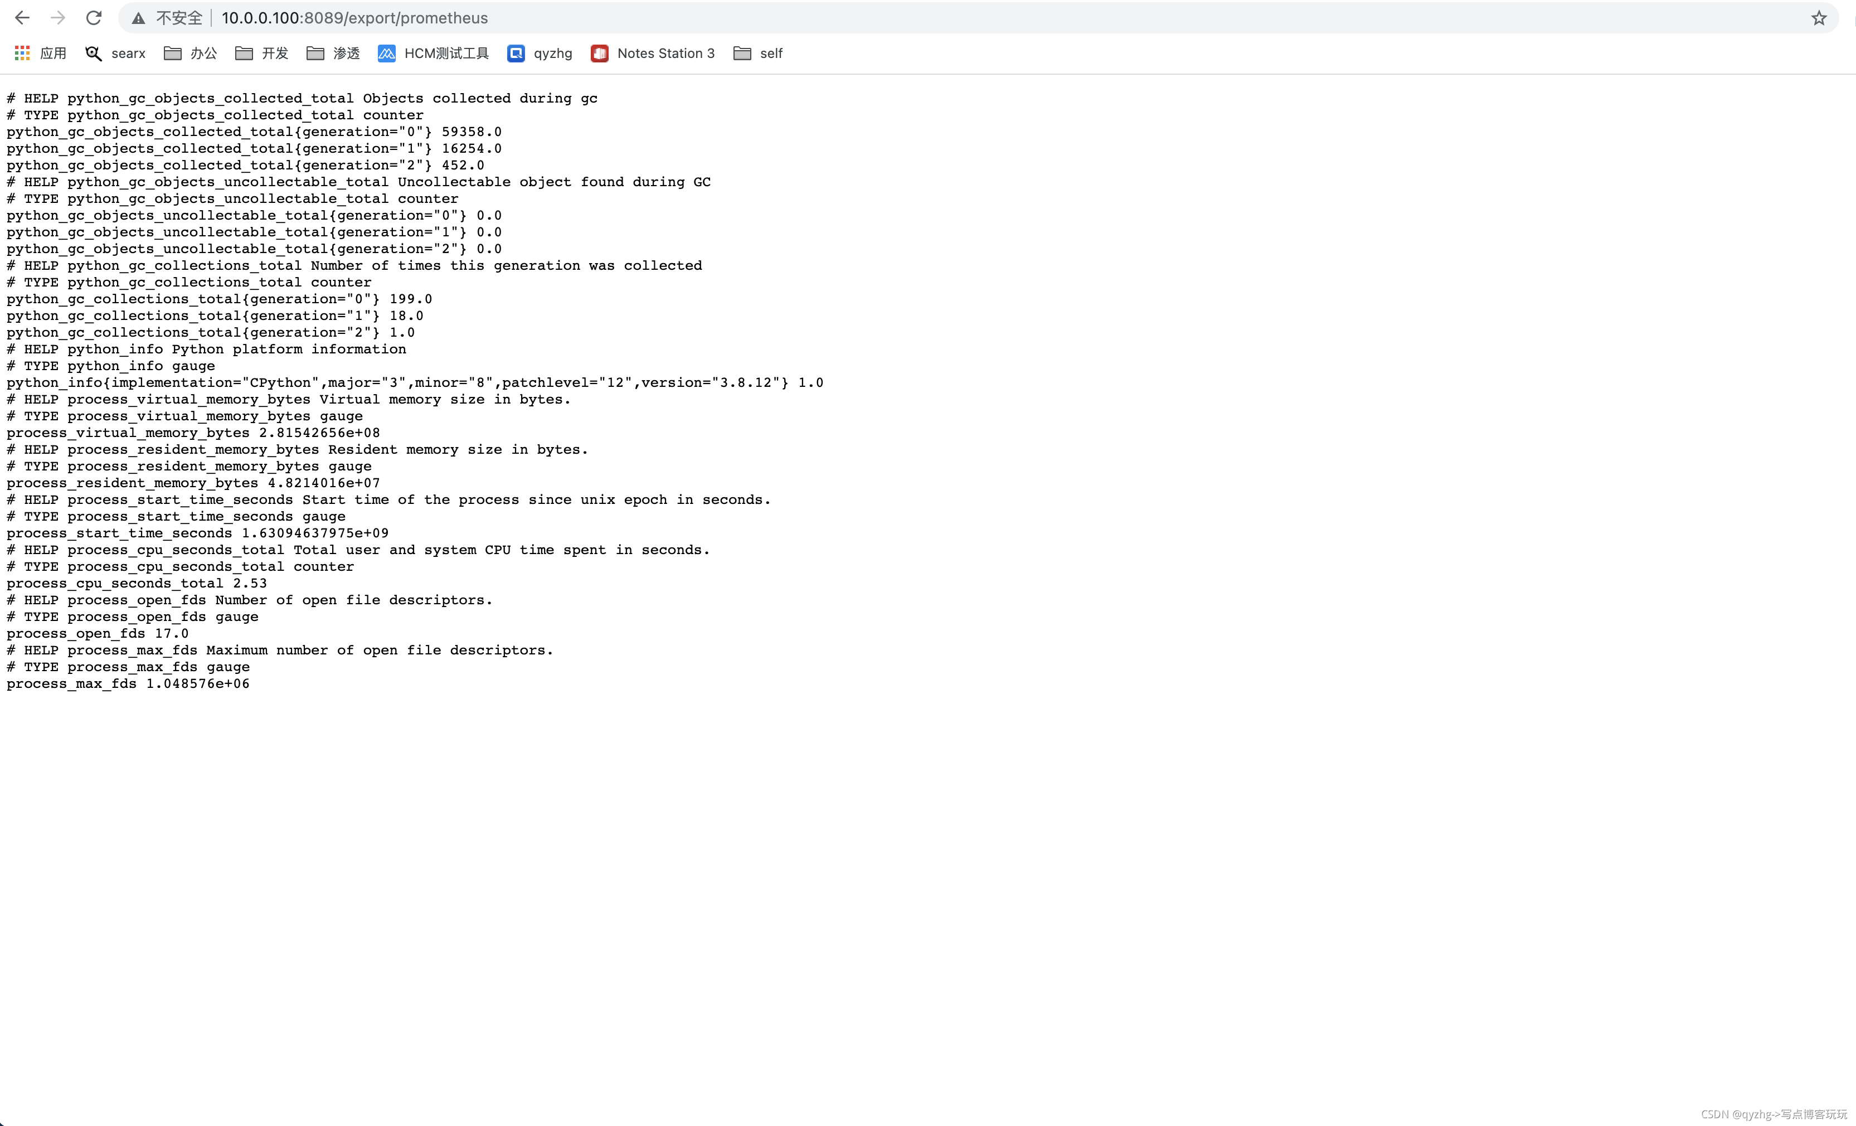
Task: Click the browser forward arrow
Action: coord(58,18)
